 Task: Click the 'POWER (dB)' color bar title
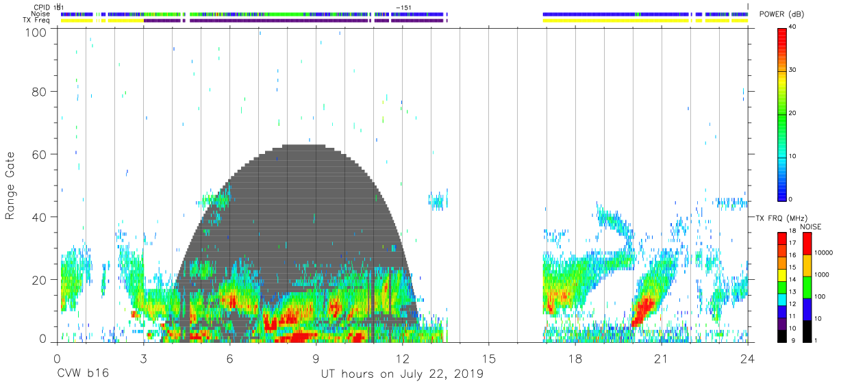pos(781,14)
